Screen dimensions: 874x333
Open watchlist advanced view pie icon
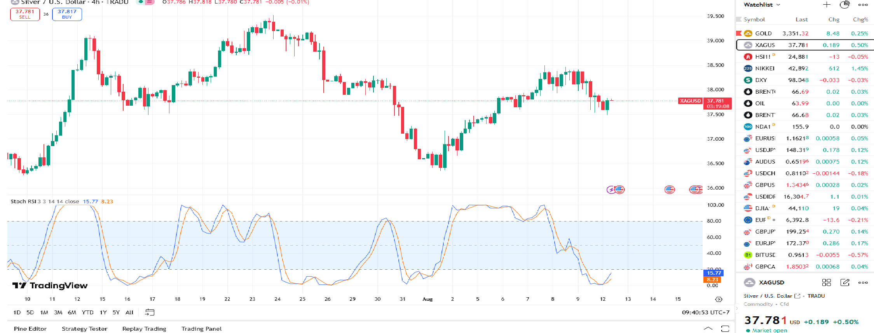(844, 5)
